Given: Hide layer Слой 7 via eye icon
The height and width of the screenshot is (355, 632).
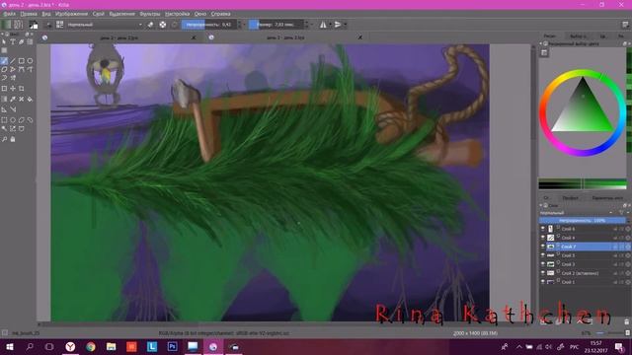Looking at the screenshot, I should [x=542, y=247].
